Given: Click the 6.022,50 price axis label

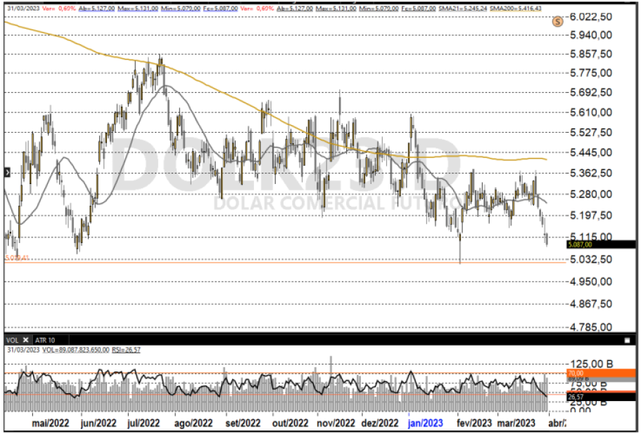Looking at the screenshot, I should (590, 16).
